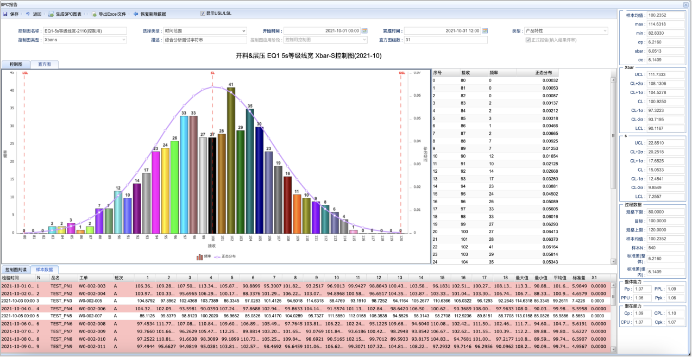692x357 pixels.
Task: Open the 控制图类型 Xbar-s dropdown
Action: (x=123, y=40)
